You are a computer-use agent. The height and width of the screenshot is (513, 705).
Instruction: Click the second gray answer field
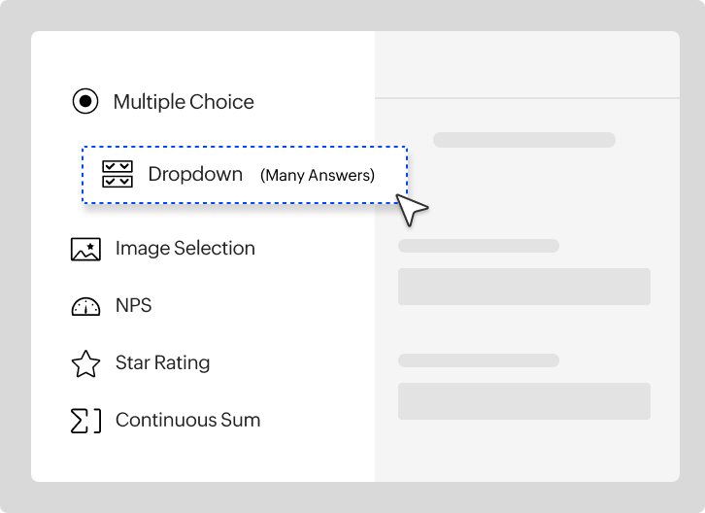click(523, 401)
